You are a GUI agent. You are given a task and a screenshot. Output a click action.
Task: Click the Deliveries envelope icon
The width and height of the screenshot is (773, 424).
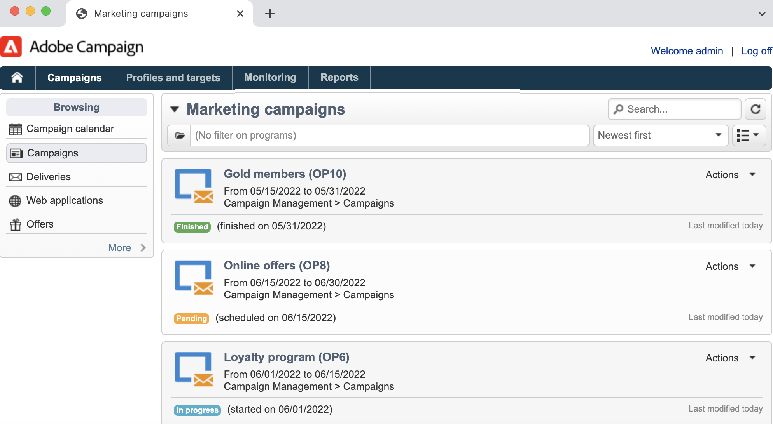pyautogui.click(x=16, y=177)
